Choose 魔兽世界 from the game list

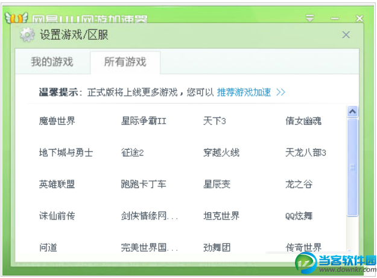pos(57,121)
